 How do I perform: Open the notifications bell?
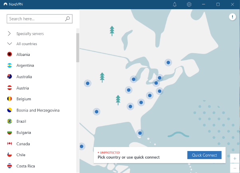click(x=175, y=4)
